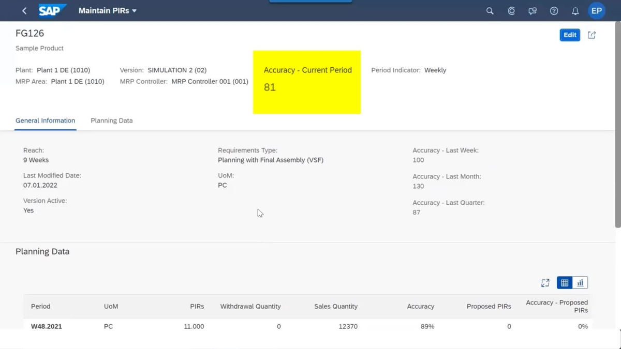Open the search icon in the shell bar
The height and width of the screenshot is (349, 621).
click(490, 10)
